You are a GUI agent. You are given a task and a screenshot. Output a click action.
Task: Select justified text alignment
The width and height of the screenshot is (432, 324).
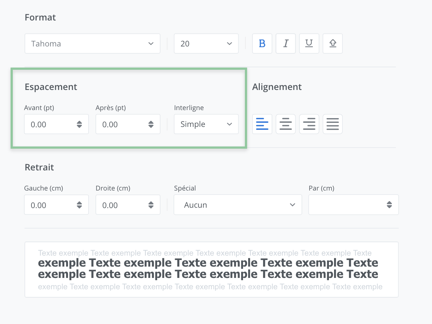point(332,124)
